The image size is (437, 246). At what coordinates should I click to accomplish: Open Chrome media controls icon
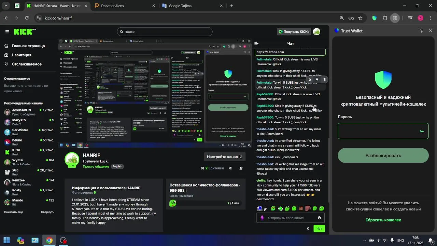410,18
